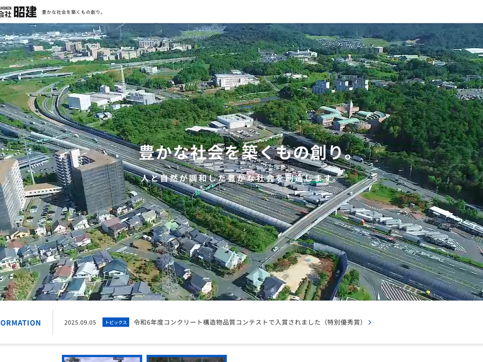This screenshot has height=362, width=483.
Task: Click the 昭建 company logo
Action: pos(25,12)
